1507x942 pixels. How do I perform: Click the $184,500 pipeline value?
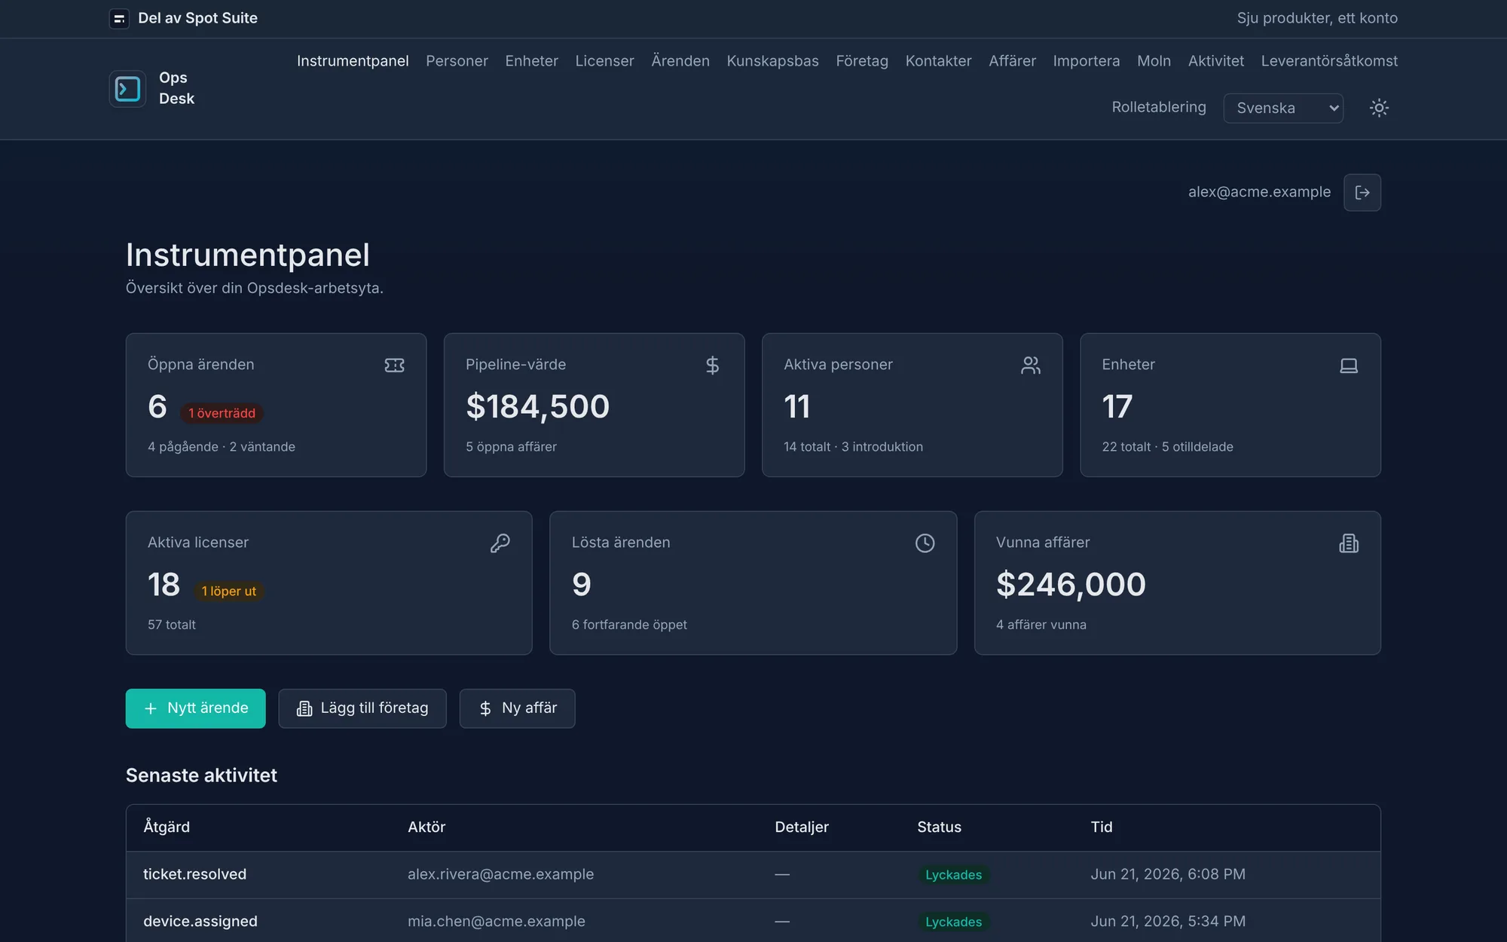(537, 407)
